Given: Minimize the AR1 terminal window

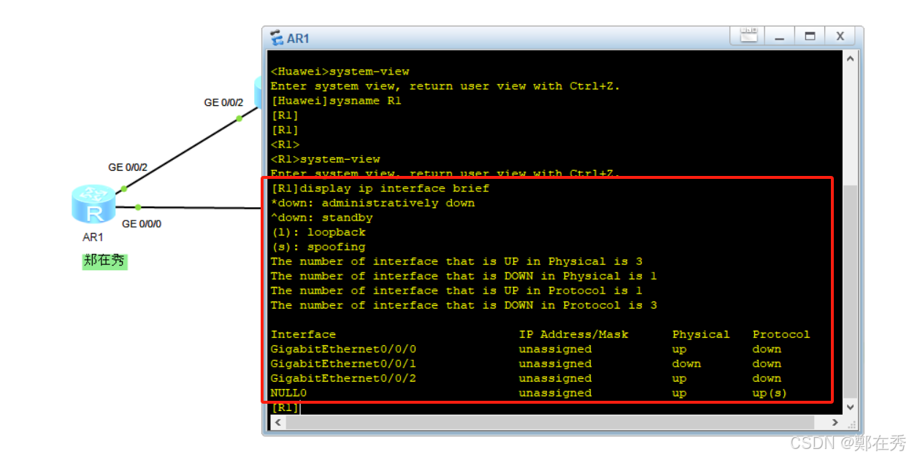Looking at the screenshot, I should [x=779, y=36].
